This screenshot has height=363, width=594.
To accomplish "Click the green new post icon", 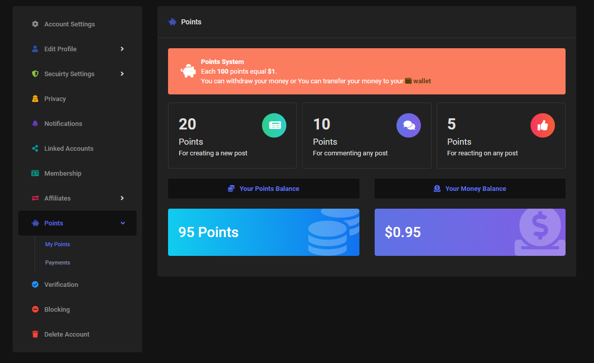I will pos(274,125).
